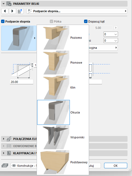
Task: Click the beam section dimension diagram
Action: click(x=23, y=71)
